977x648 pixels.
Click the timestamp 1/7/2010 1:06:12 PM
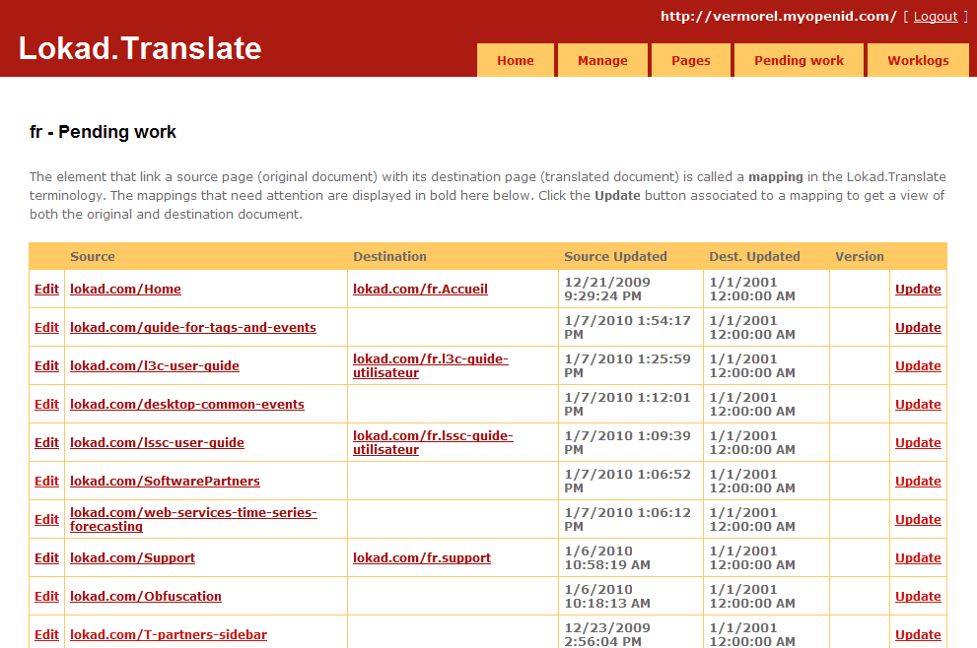click(627, 520)
